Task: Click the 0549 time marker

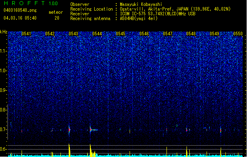Action: coord(214,34)
